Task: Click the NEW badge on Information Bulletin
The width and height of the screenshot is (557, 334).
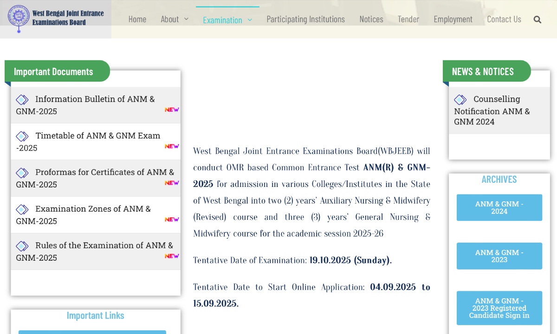Action: point(172,109)
